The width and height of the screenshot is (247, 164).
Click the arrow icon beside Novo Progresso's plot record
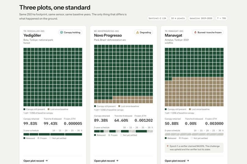[117, 161]
